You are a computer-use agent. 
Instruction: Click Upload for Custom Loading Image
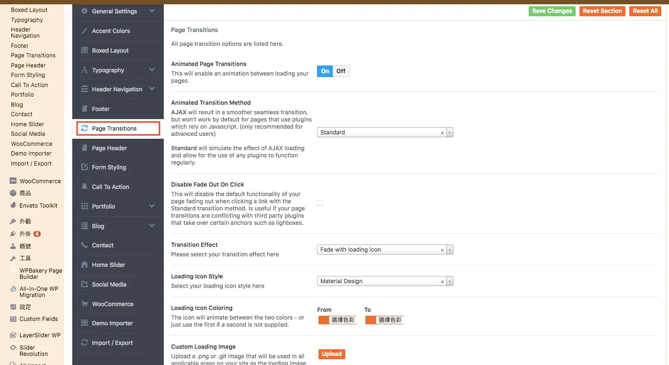(x=332, y=354)
